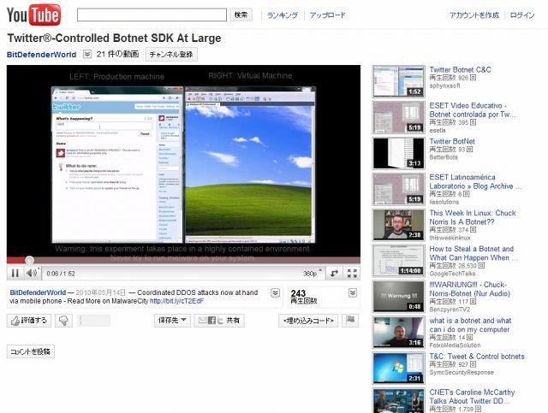This screenshot has height=413, width=548.
Task: Click the BenzpyrenTV2 uploader name
Action: tap(450, 310)
